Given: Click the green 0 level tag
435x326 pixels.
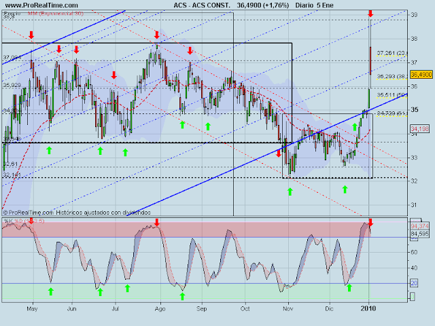Looking at the screenshot, I should (413, 296).
